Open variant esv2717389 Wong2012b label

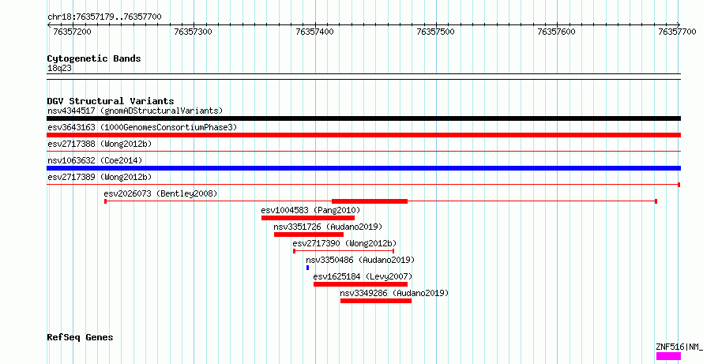[x=100, y=177]
